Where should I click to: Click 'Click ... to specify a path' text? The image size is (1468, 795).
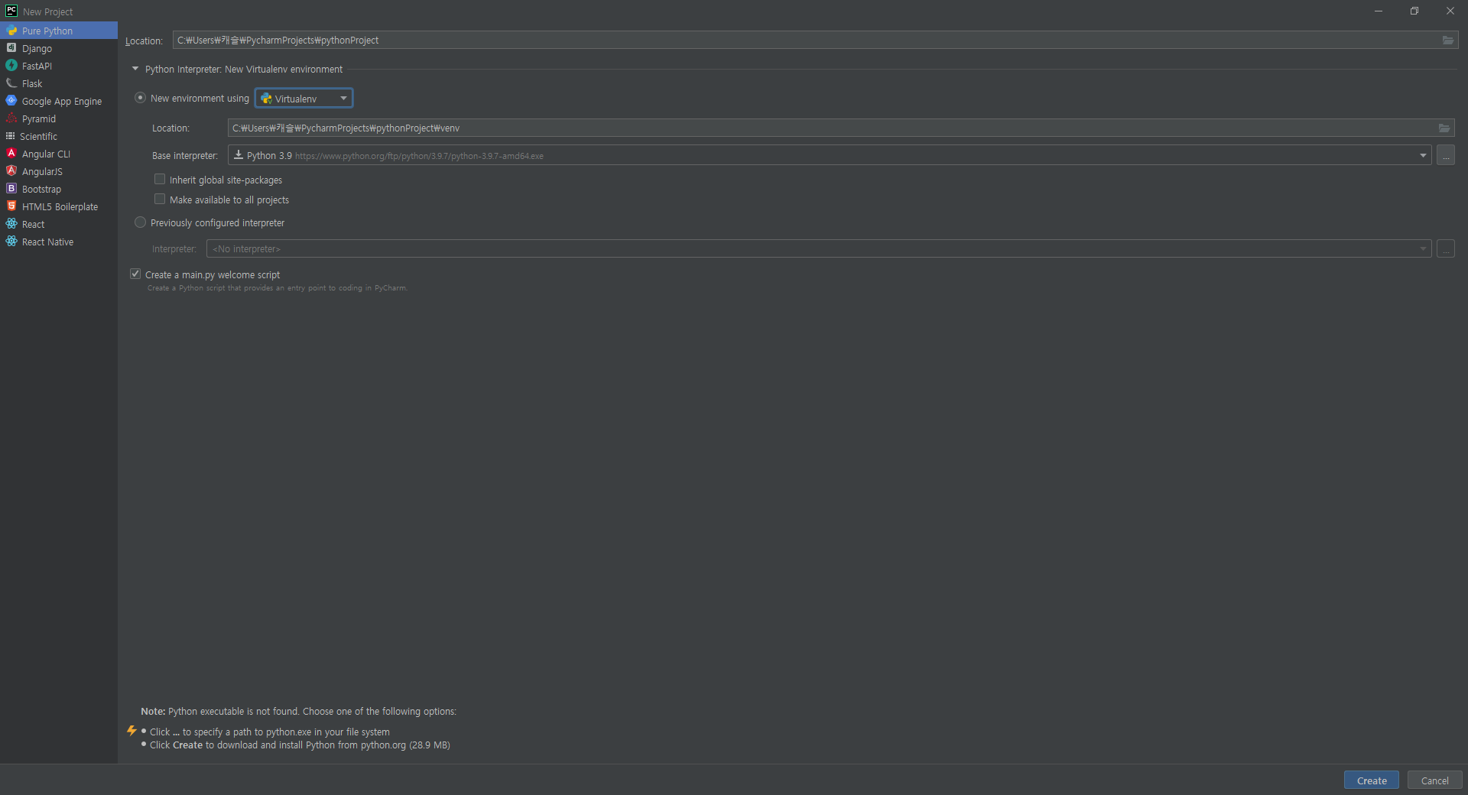click(x=270, y=732)
